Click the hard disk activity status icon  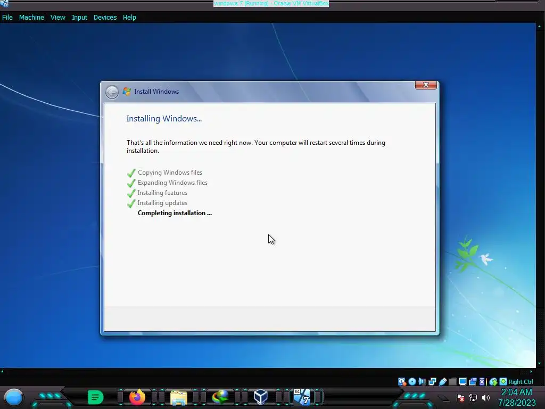pyautogui.click(x=402, y=382)
